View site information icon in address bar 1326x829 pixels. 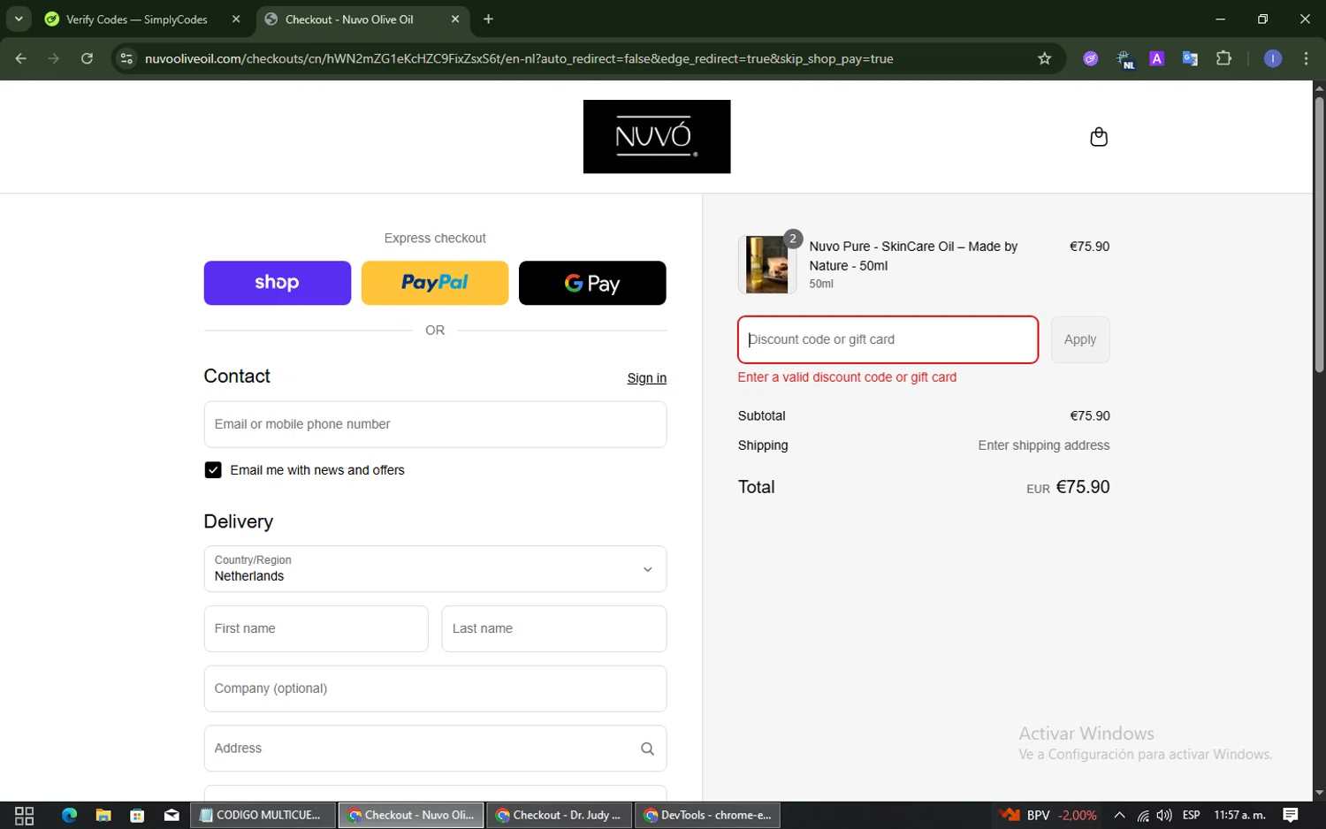126,58
